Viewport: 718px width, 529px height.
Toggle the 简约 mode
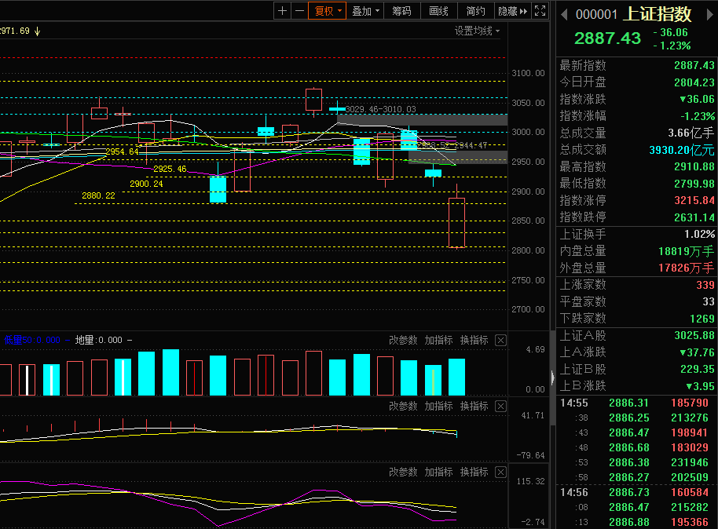pos(476,11)
